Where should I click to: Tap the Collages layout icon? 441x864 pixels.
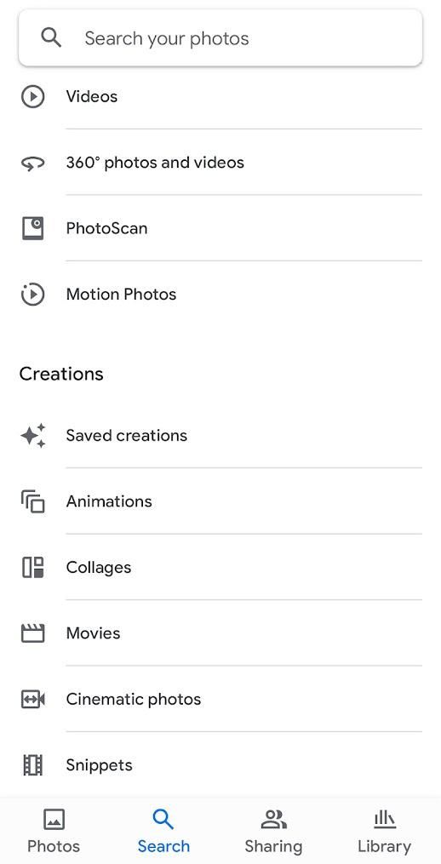click(32, 567)
